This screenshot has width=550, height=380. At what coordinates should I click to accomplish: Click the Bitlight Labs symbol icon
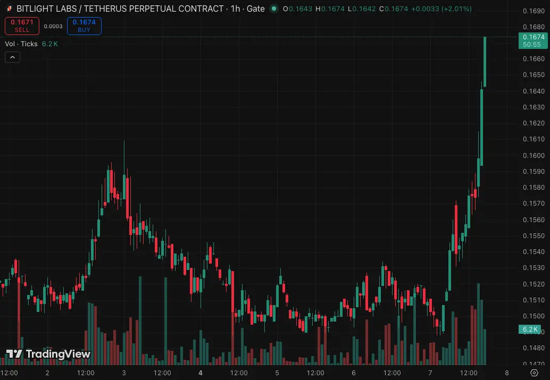(10, 9)
